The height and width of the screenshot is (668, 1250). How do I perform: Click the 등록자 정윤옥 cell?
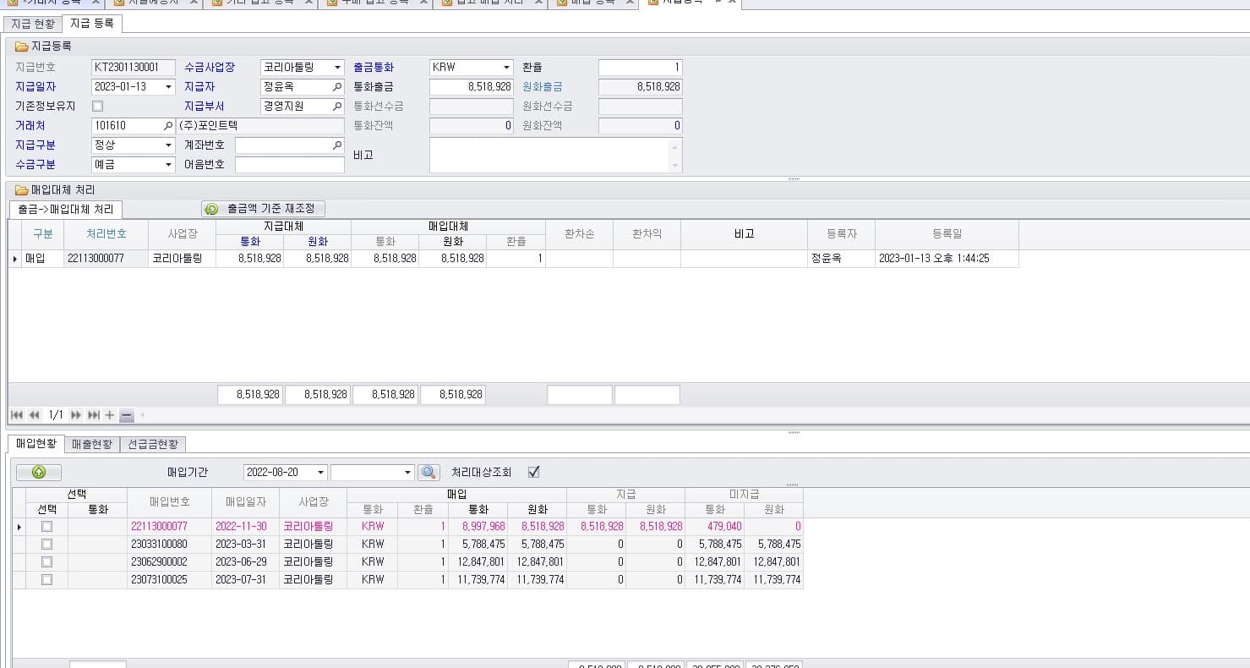click(841, 259)
